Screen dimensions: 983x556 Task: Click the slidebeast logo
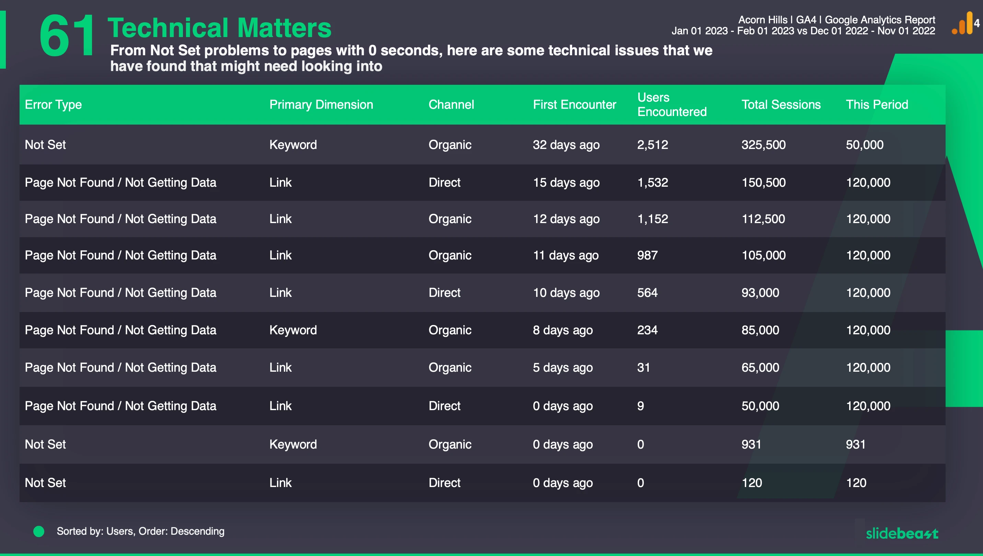[x=902, y=533]
